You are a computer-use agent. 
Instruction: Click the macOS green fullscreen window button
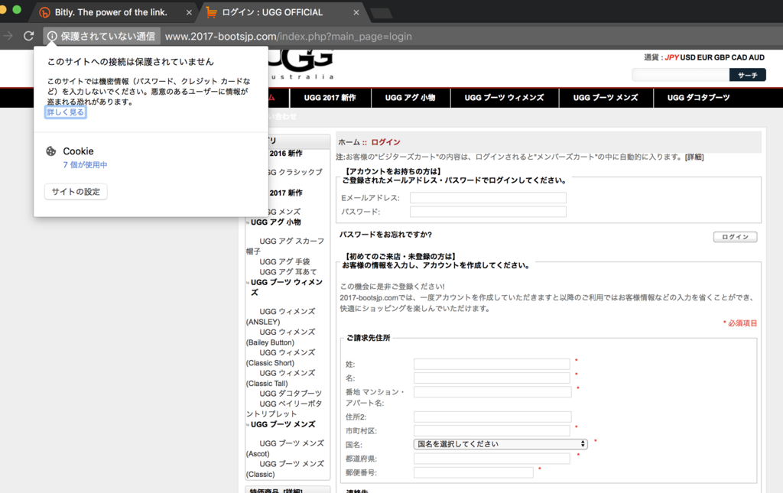point(17,10)
